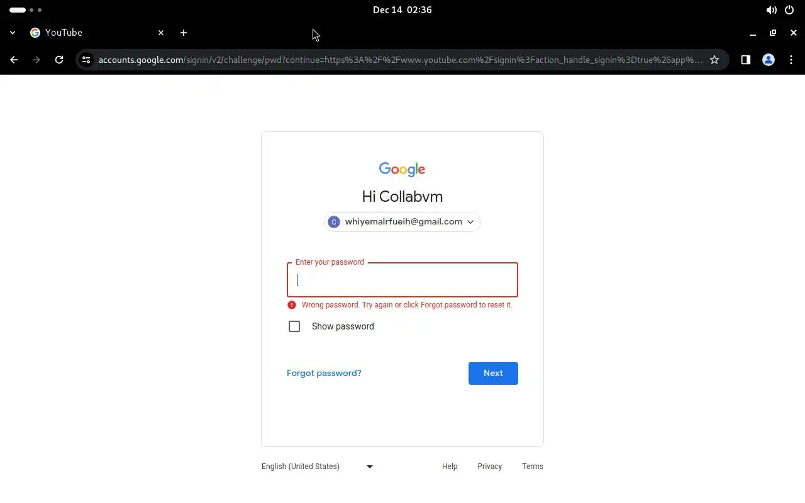Click the Wrong password error message
This screenshot has width=805, height=503.
coord(407,305)
